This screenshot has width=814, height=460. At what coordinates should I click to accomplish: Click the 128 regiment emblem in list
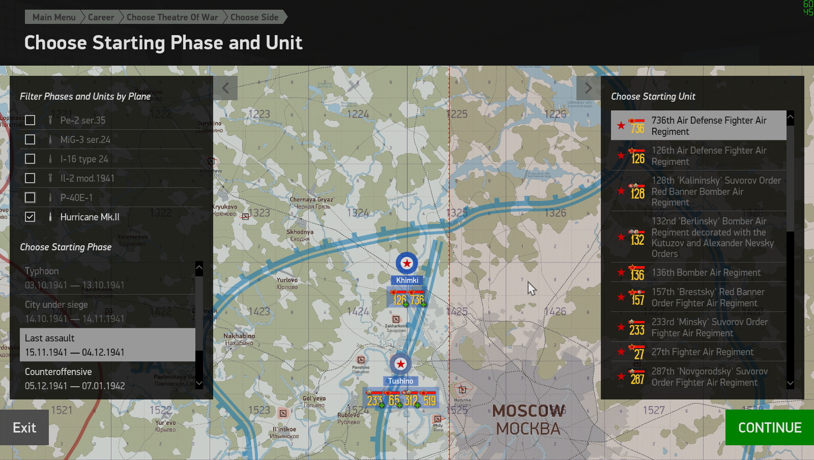click(637, 191)
